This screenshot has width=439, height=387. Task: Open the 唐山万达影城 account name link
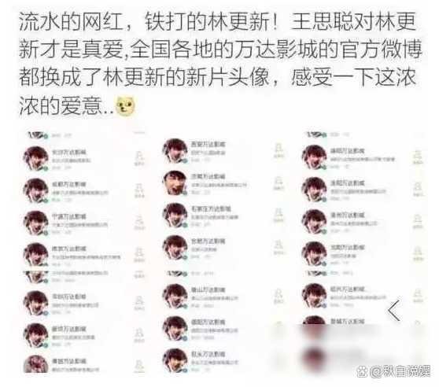pos(208,289)
